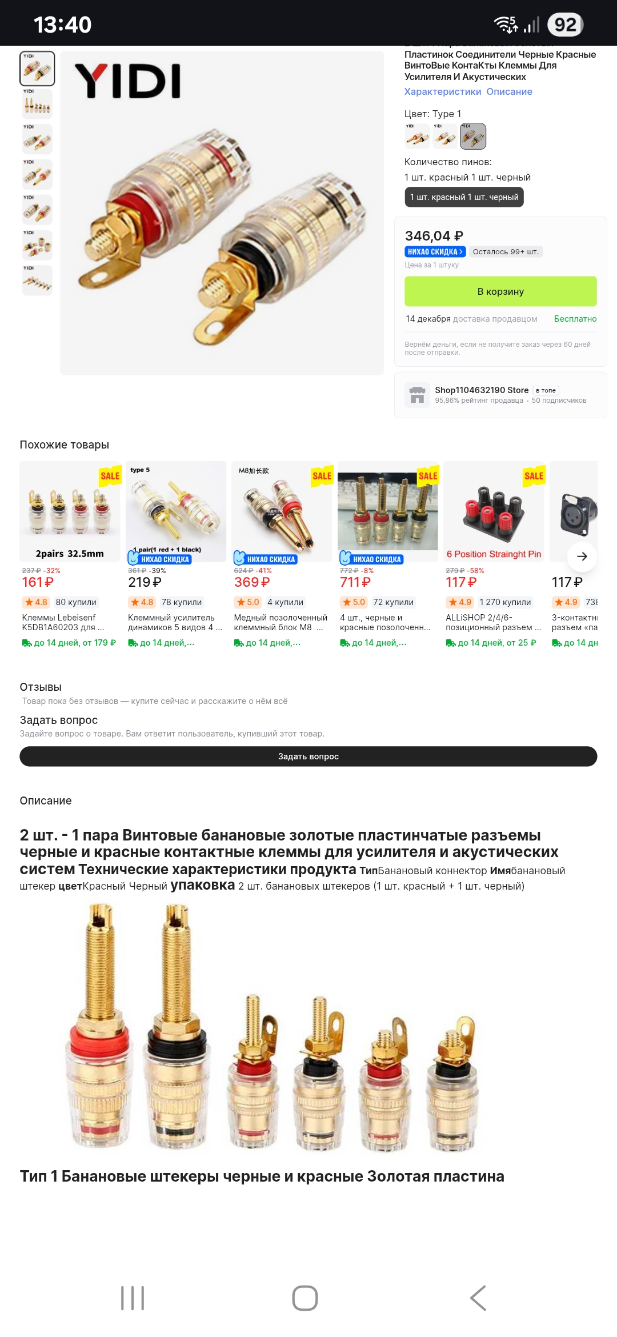Tap the arrow to see more similar products

pos(582,556)
